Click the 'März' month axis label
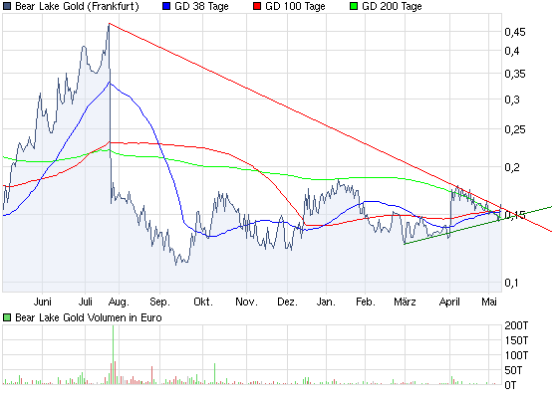Screen dimensions: 552x403 (x=405, y=302)
